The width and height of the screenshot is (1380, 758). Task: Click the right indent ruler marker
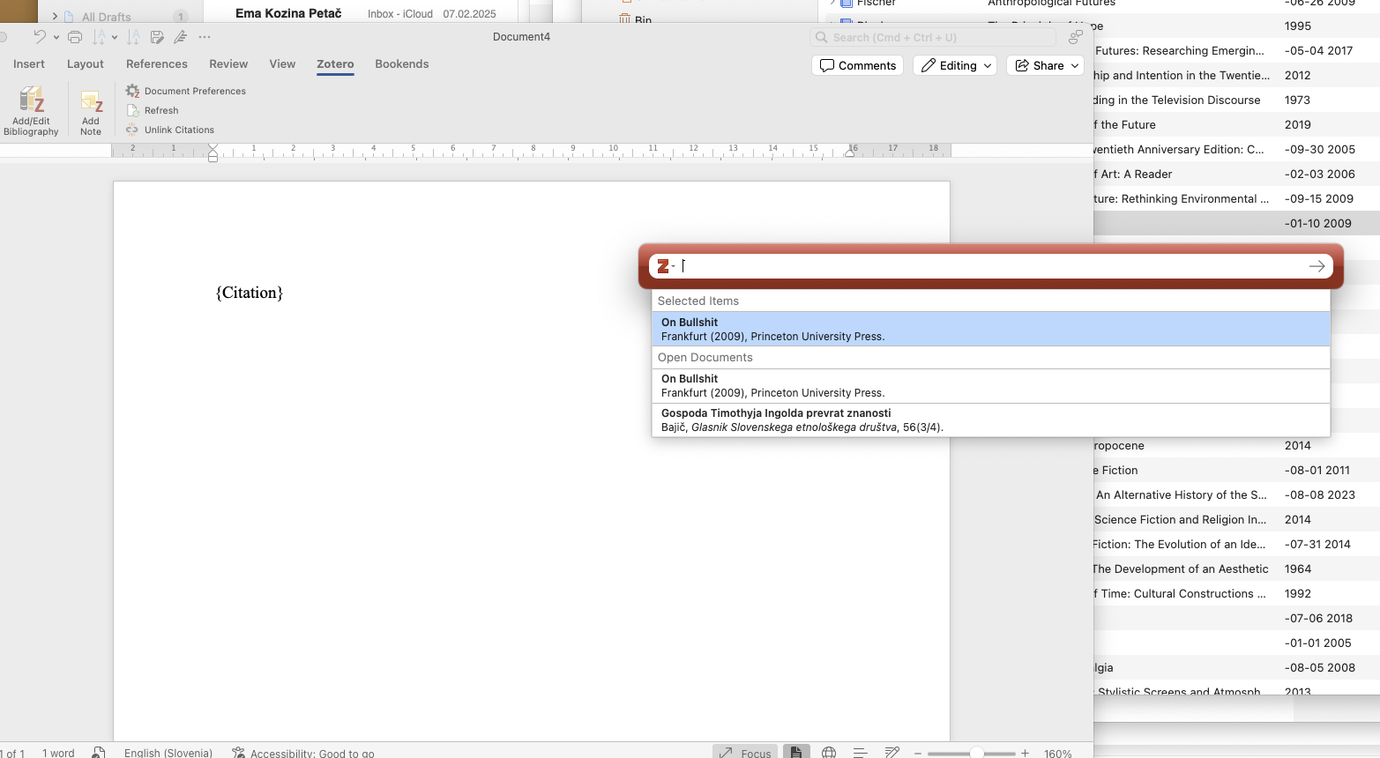coord(849,153)
